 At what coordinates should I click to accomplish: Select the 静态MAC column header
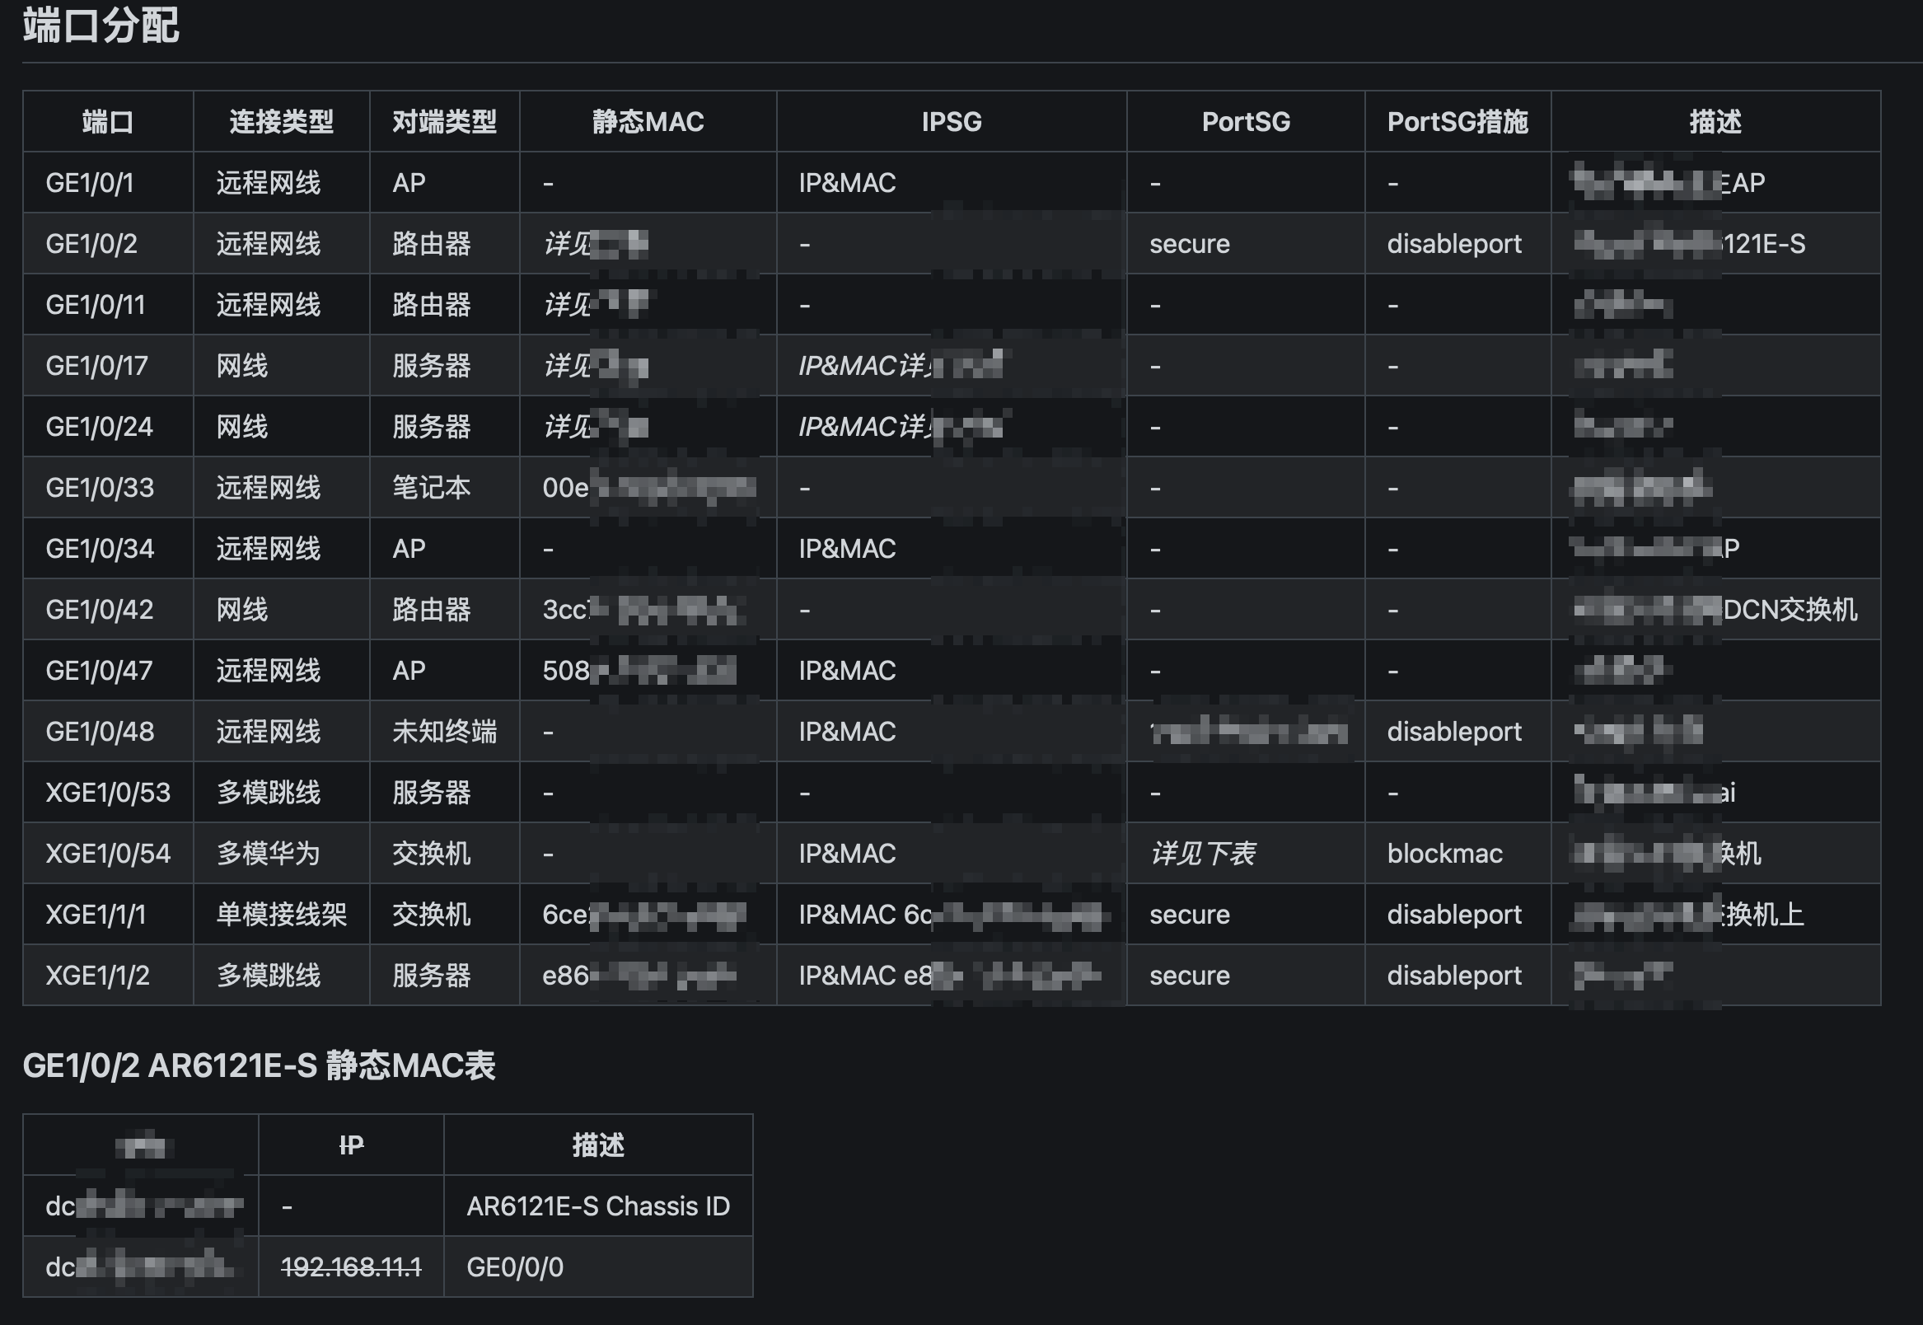point(648,122)
